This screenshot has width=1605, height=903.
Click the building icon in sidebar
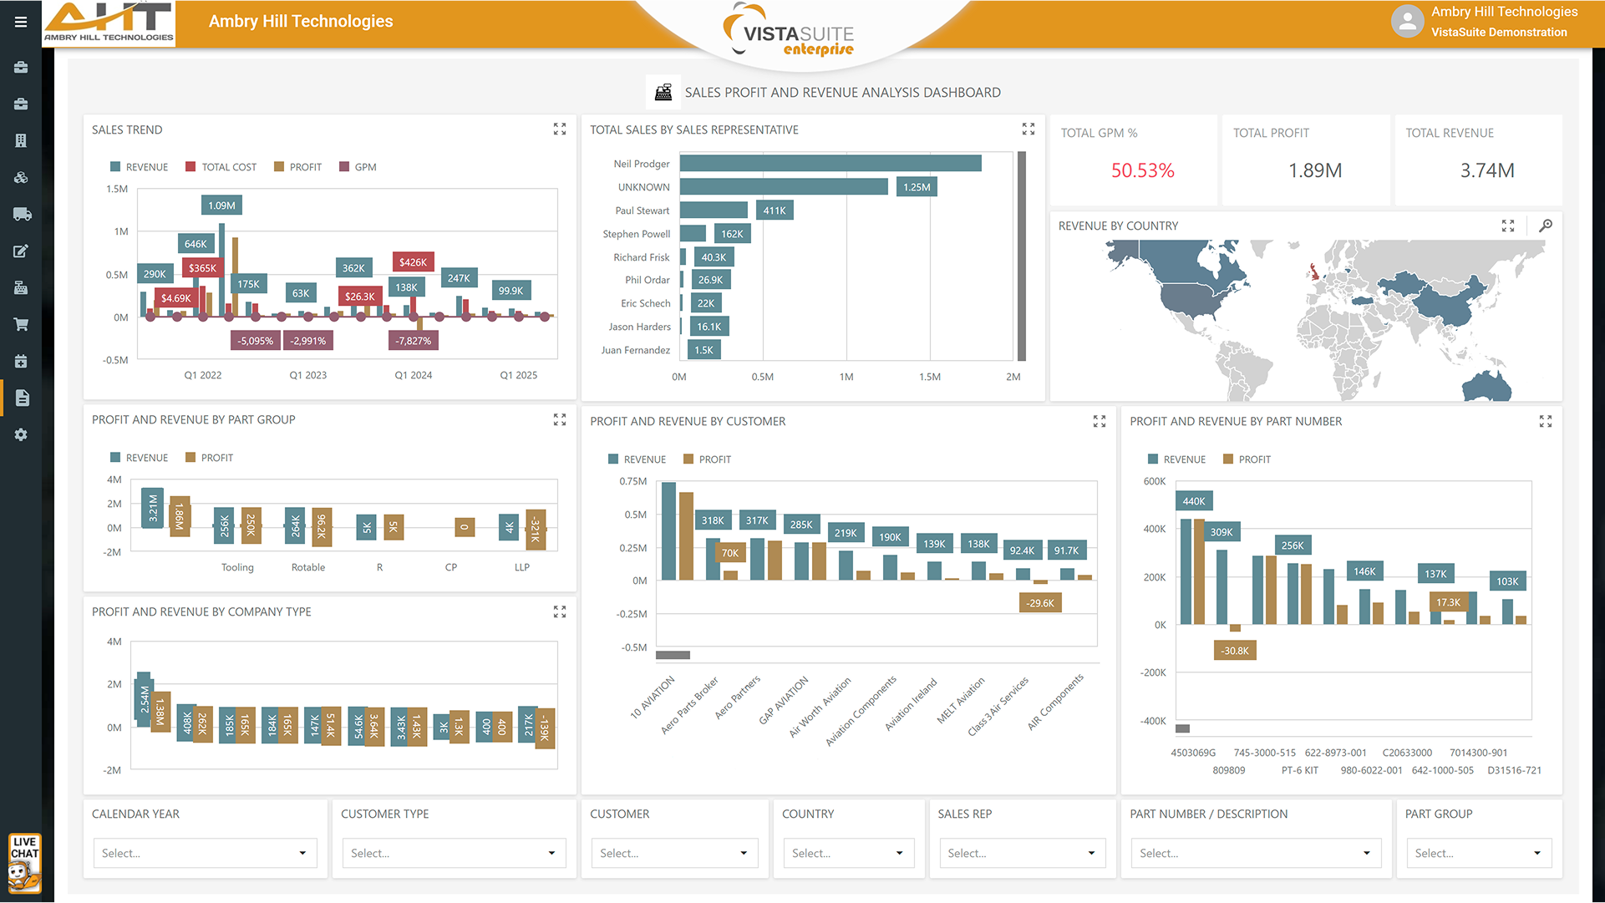pyautogui.click(x=21, y=140)
